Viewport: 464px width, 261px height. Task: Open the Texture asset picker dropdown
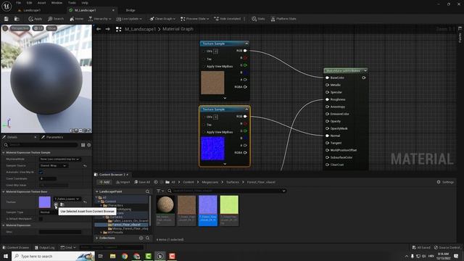[x=67, y=199]
